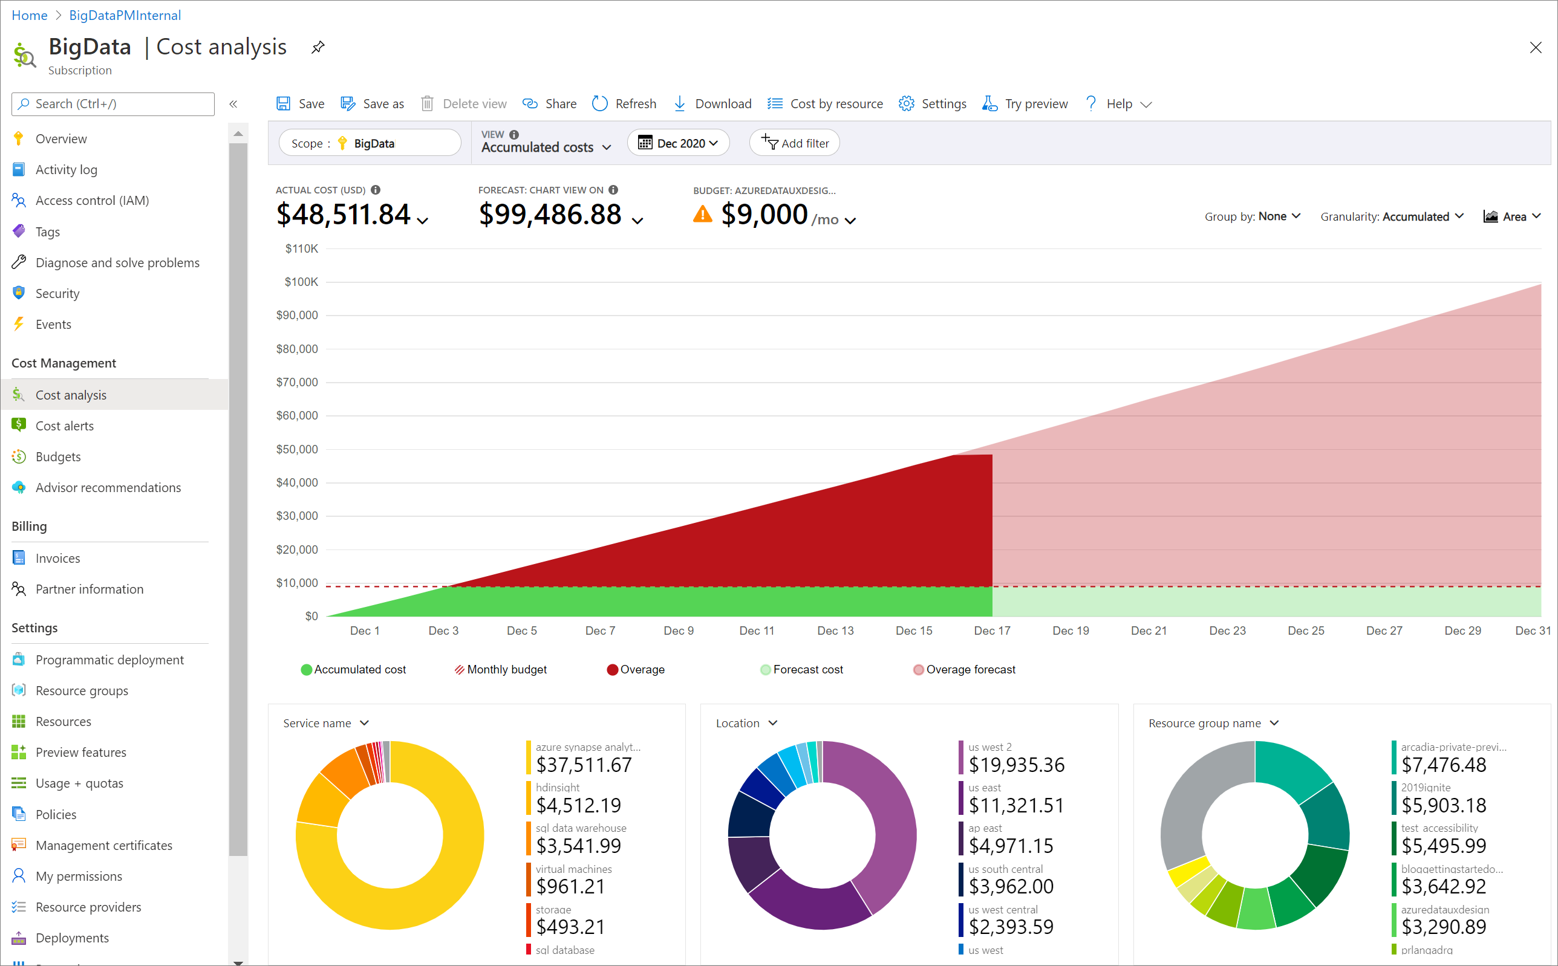
Task: Click the Cost alerts icon in sidebar
Action: (19, 424)
